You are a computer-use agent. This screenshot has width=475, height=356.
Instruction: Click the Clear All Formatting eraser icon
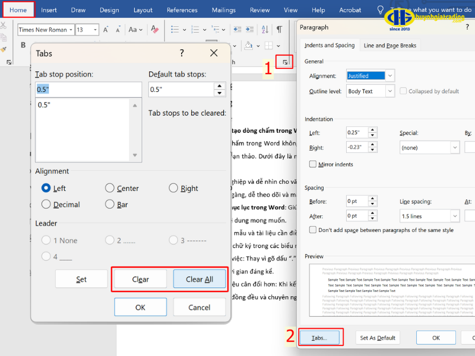coord(154,29)
